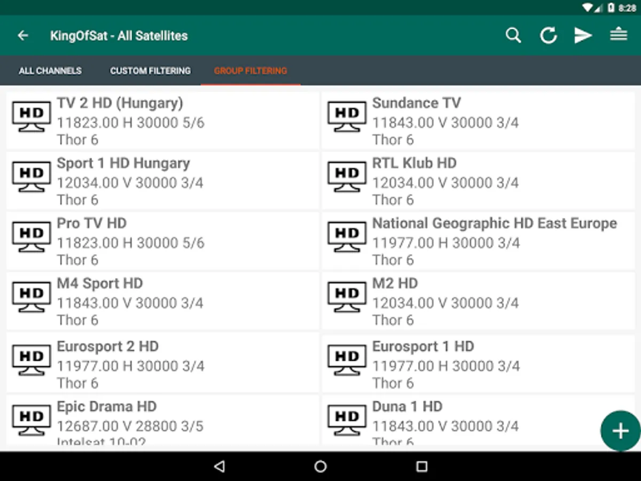This screenshot has height=481, width=641.
Task: Click the refresh circular arrow icon
Action: click(549, 36)
